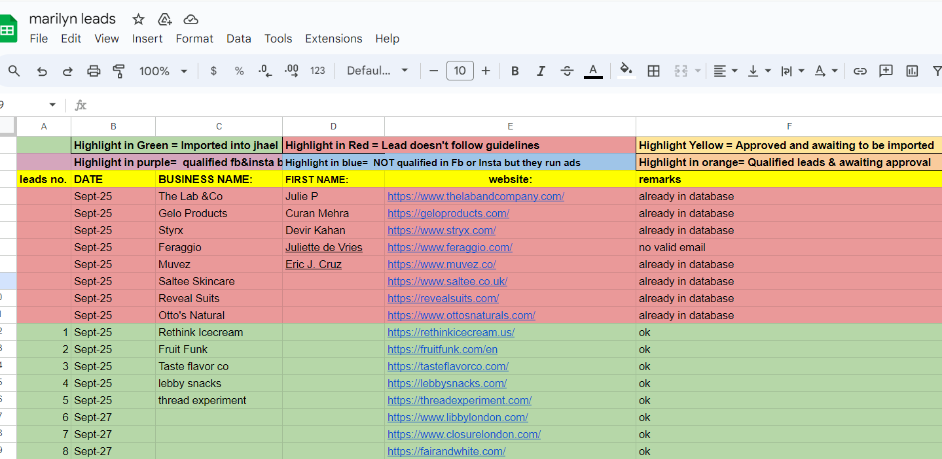Select the cell Juliette de Vries
The image size is (942, 459).
point(333,247)
